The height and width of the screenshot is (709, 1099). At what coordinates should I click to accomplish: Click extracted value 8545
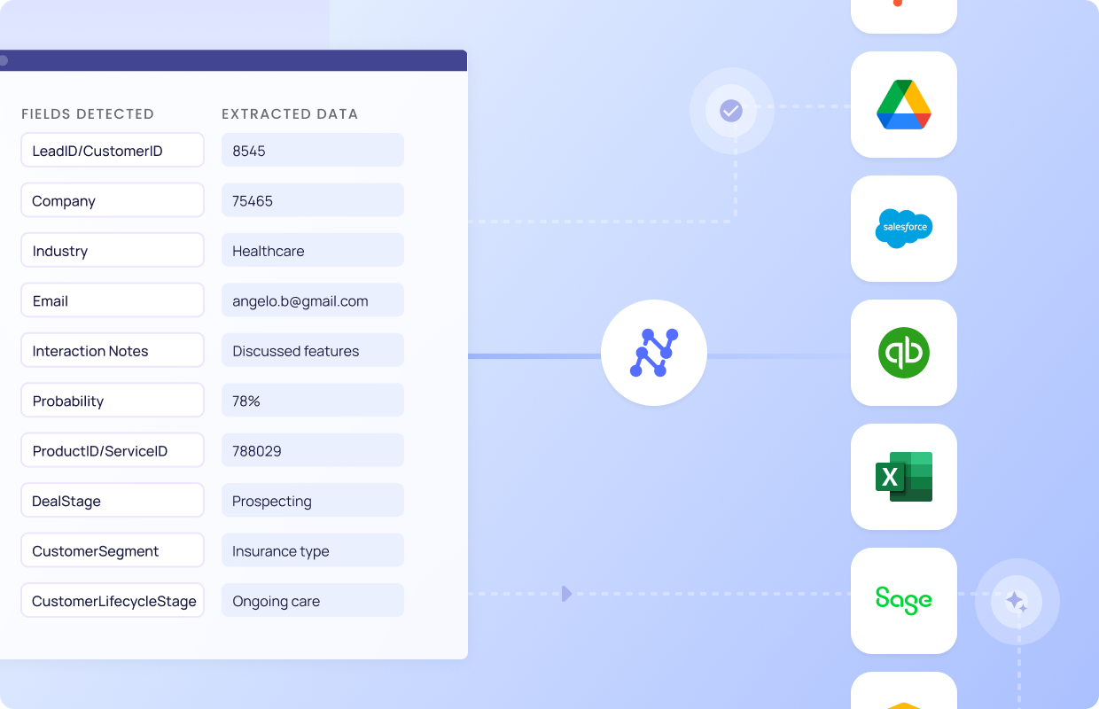pos(313,150)
